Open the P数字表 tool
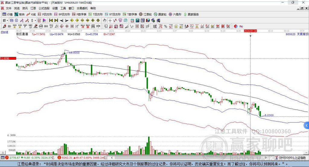 coord(79,14)
